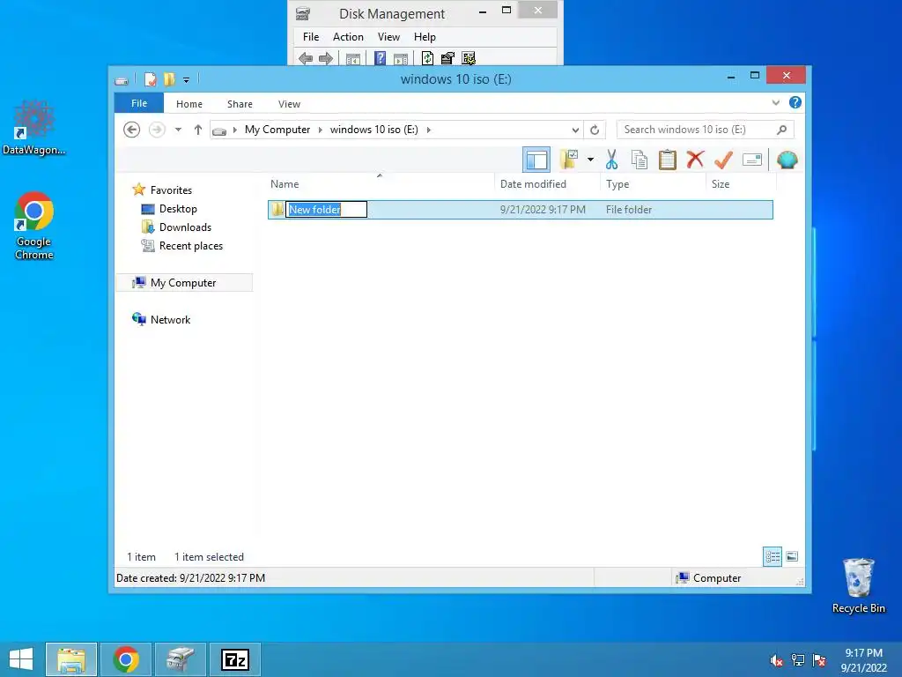Open the Google Chrome desktop shortcut

pos(34,226)
